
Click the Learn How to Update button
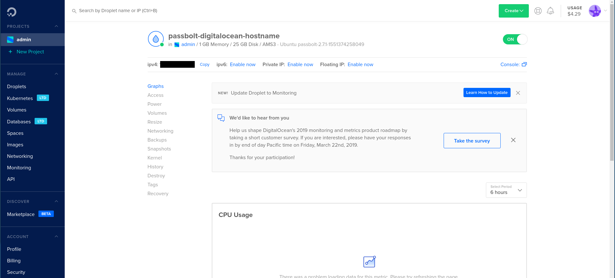[x=487, y=93]
